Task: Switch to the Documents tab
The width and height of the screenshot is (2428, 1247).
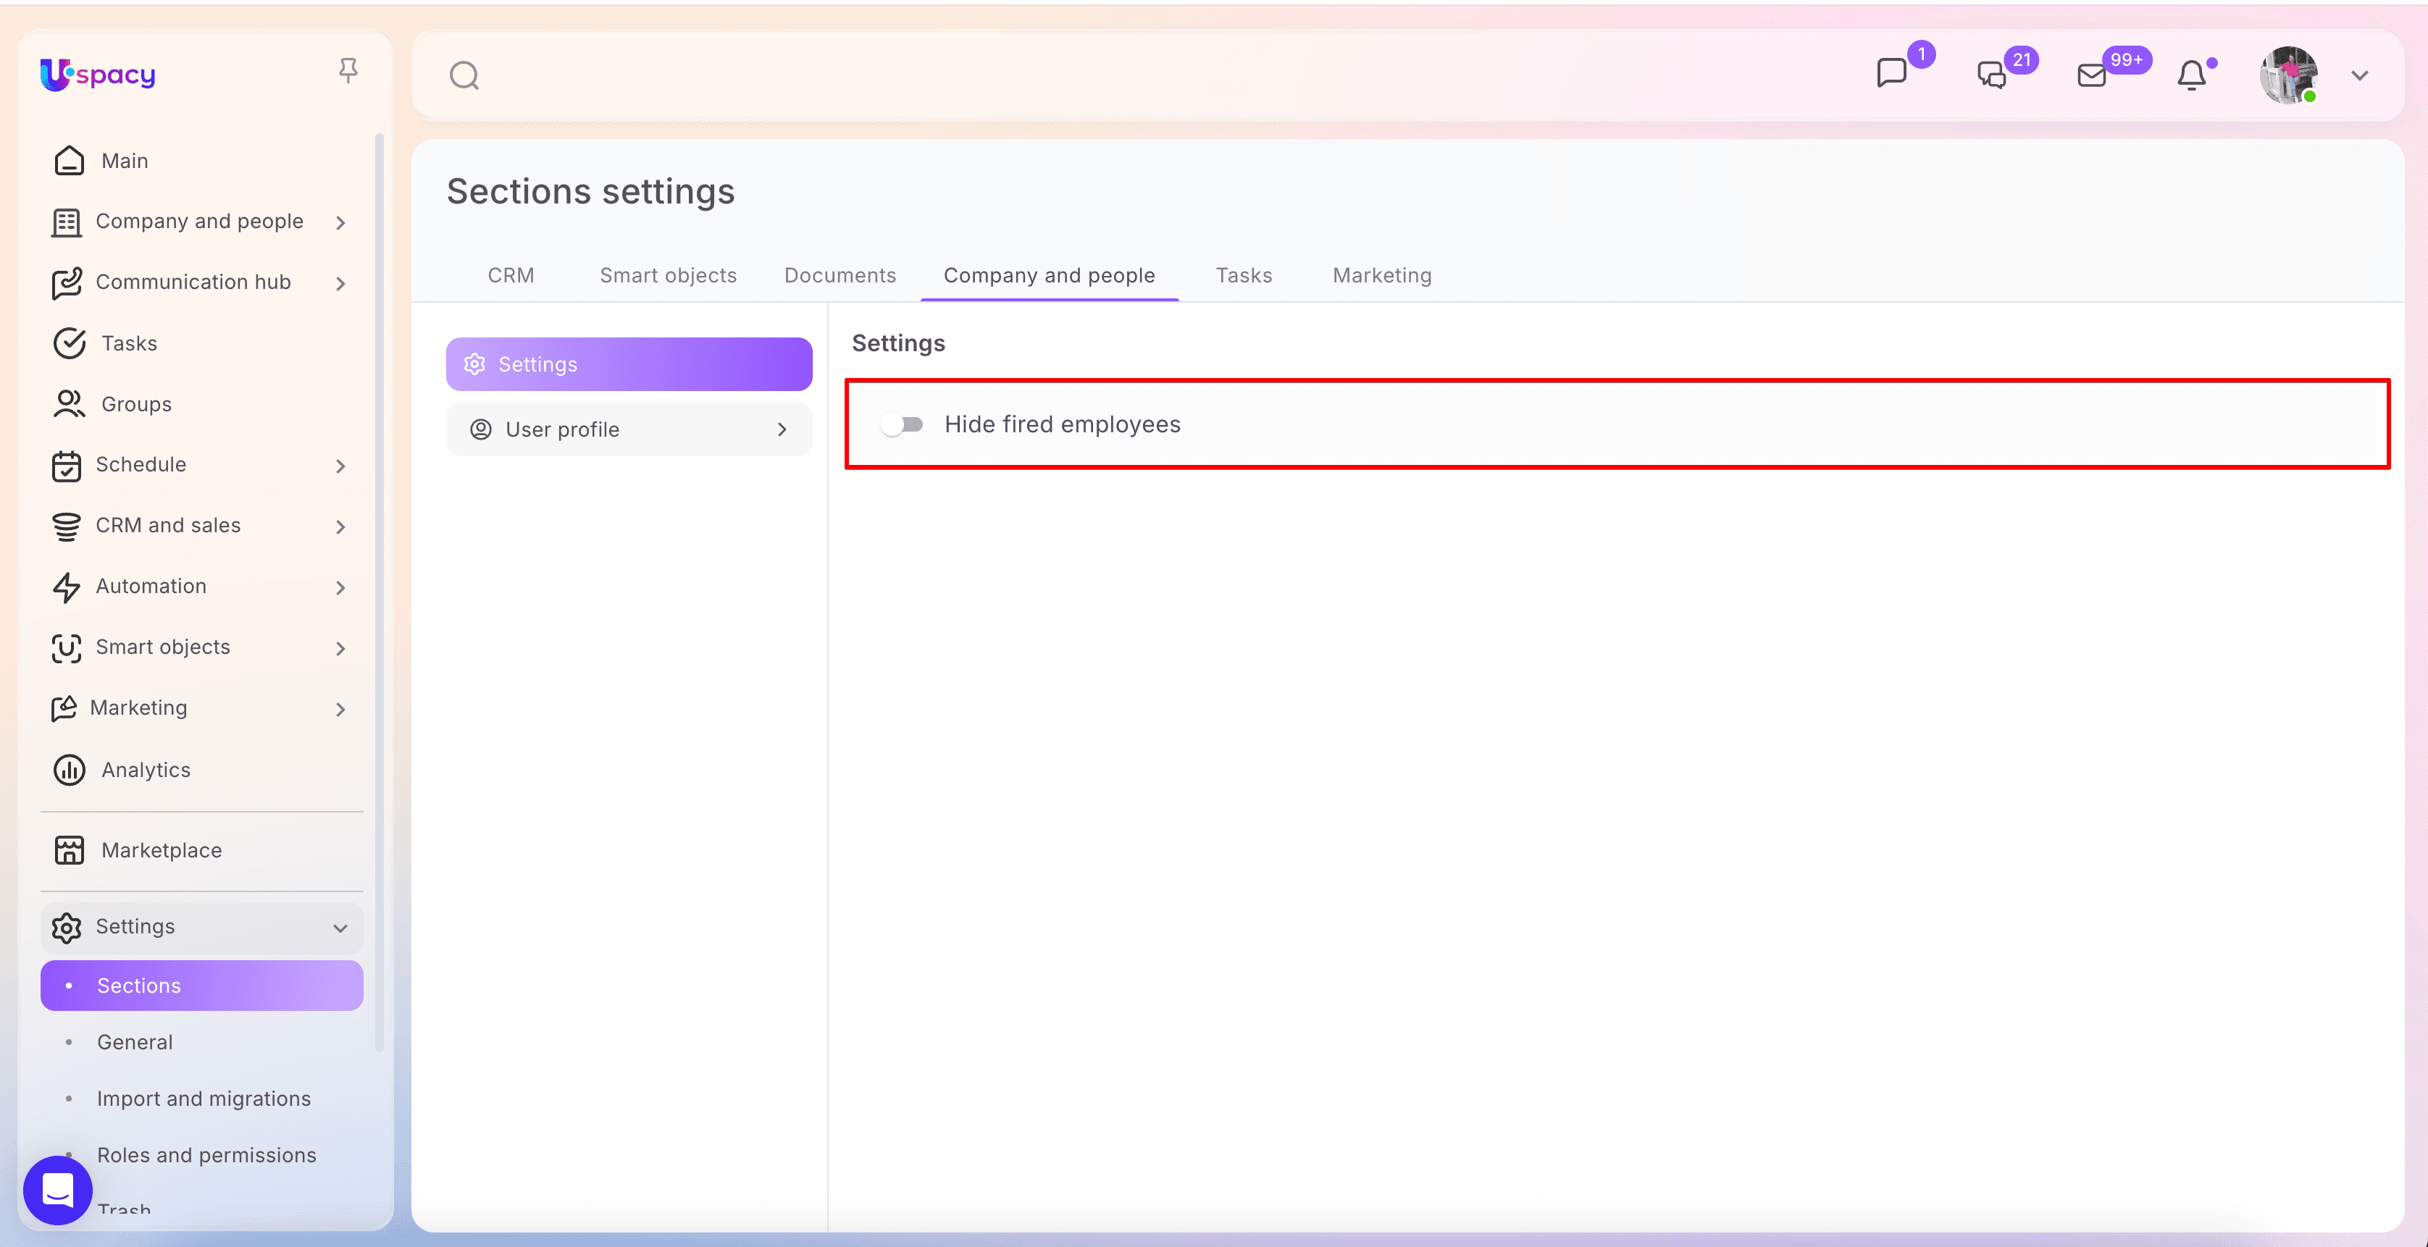Action: (840, 275)
